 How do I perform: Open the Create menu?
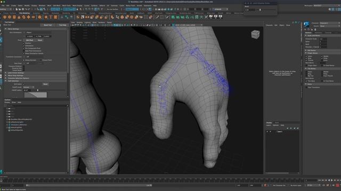pos(13,6)
